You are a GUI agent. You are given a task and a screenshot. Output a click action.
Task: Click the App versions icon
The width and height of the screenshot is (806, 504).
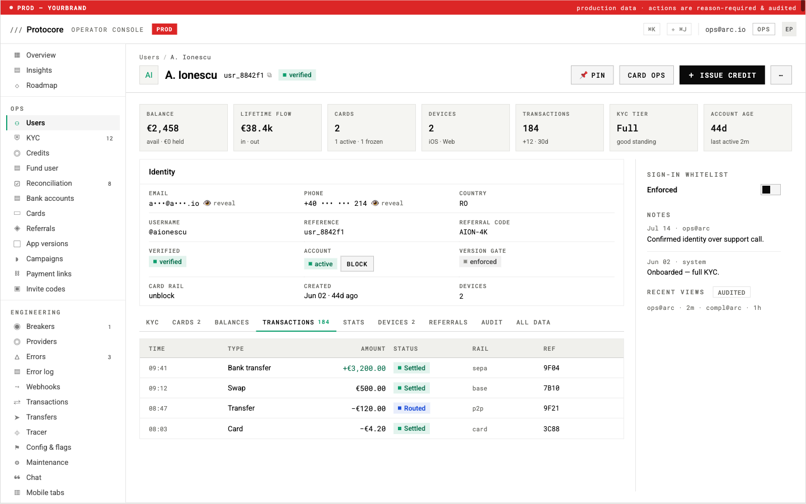click(17, 244)
